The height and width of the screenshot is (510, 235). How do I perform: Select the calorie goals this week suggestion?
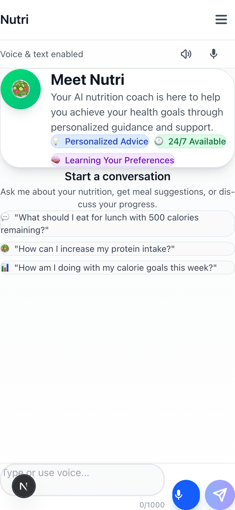coord(118,268)
